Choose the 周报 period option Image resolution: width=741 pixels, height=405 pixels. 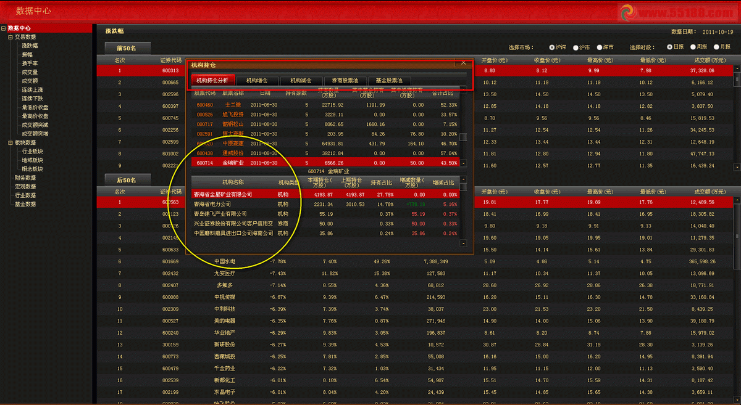(x=693, y=47)
